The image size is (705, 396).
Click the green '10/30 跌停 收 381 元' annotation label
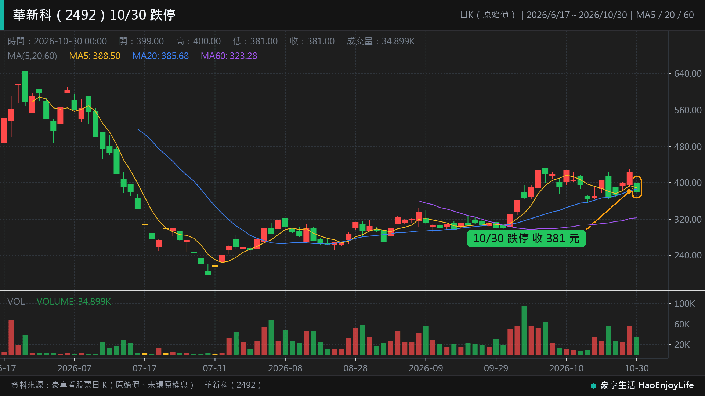(526, 238)
